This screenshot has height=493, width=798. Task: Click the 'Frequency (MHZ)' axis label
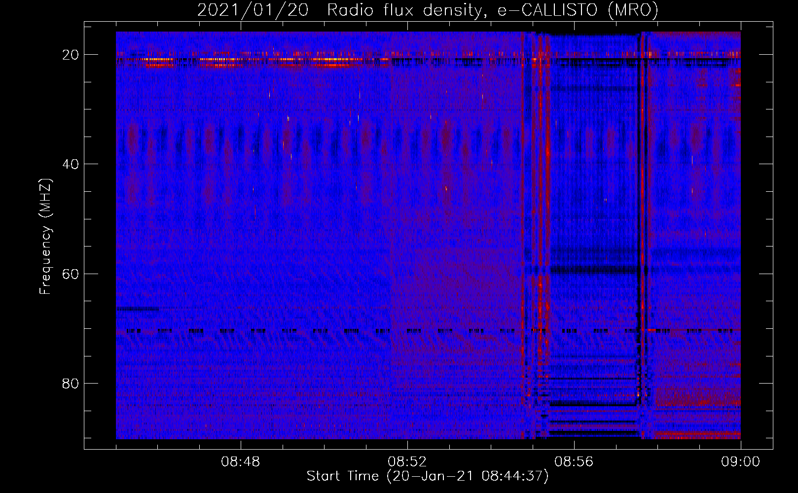click(45, 237)
